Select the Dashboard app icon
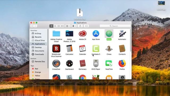Screen dimensions: 170x96 [69, 63]
